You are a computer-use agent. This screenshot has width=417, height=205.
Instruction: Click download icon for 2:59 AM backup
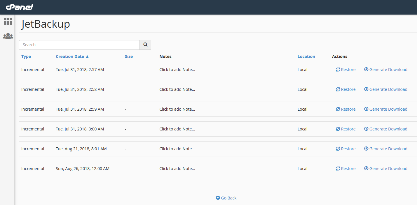(x=366, y=109)
